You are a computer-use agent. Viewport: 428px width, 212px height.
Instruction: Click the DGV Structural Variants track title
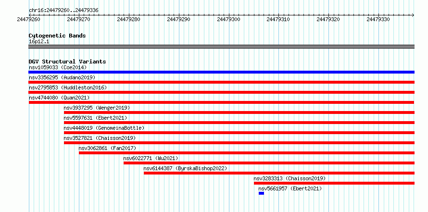[x=67, y=62]
